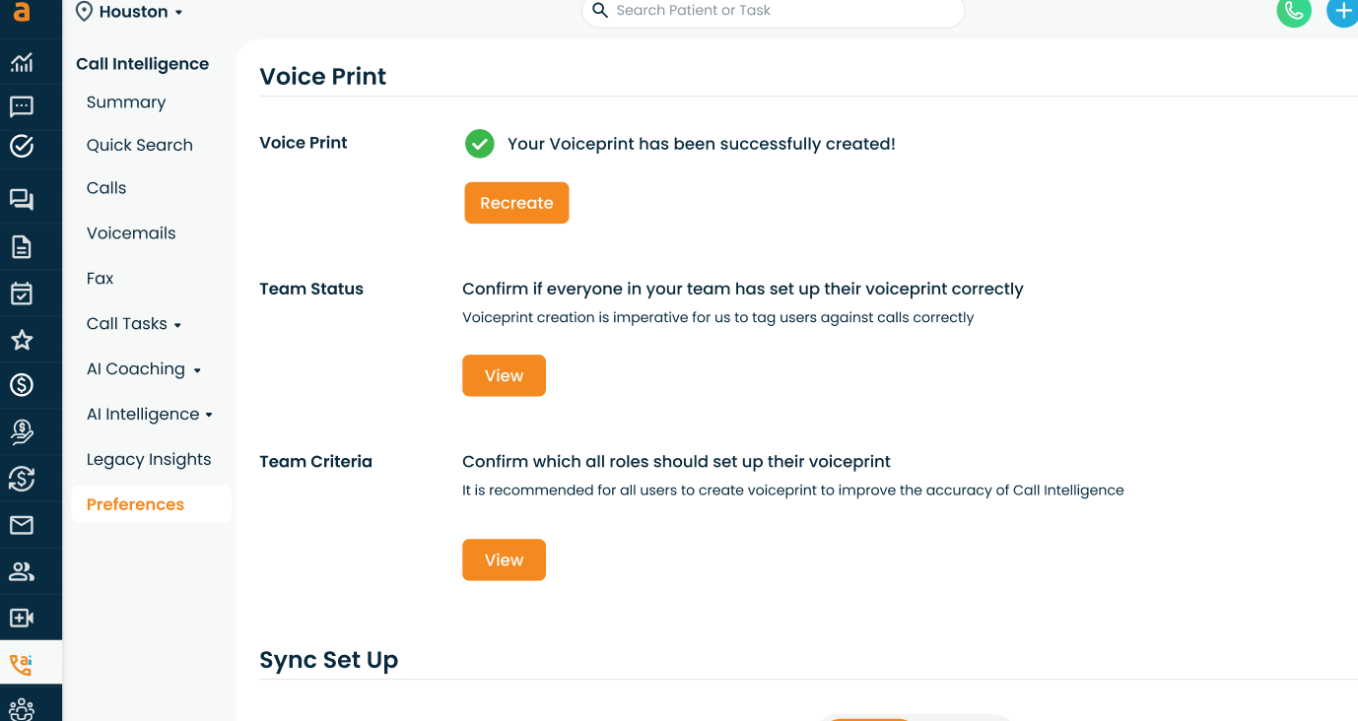Click View button under Team Status
1358x721 pixels.
click(504, 375)
